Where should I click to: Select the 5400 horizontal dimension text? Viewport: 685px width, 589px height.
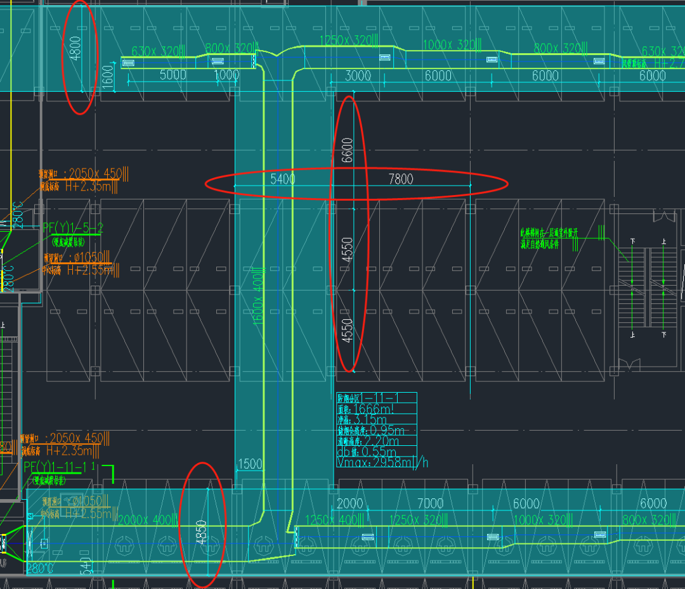coord(282,179)
